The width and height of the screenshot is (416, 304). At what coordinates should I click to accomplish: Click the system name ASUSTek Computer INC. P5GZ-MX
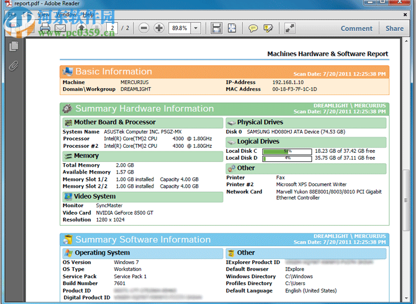(143, 132)
